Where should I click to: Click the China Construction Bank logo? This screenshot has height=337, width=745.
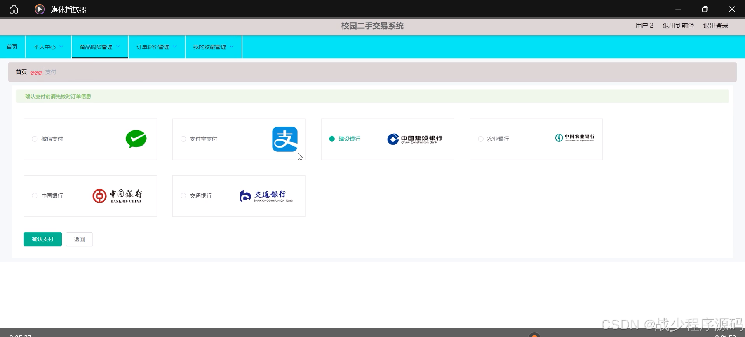click(x=415, y=139)
